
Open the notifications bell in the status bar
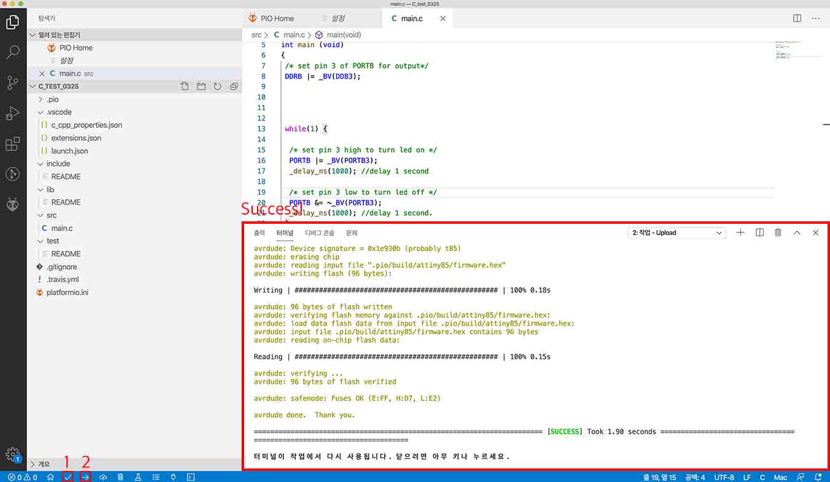point(818,477)
